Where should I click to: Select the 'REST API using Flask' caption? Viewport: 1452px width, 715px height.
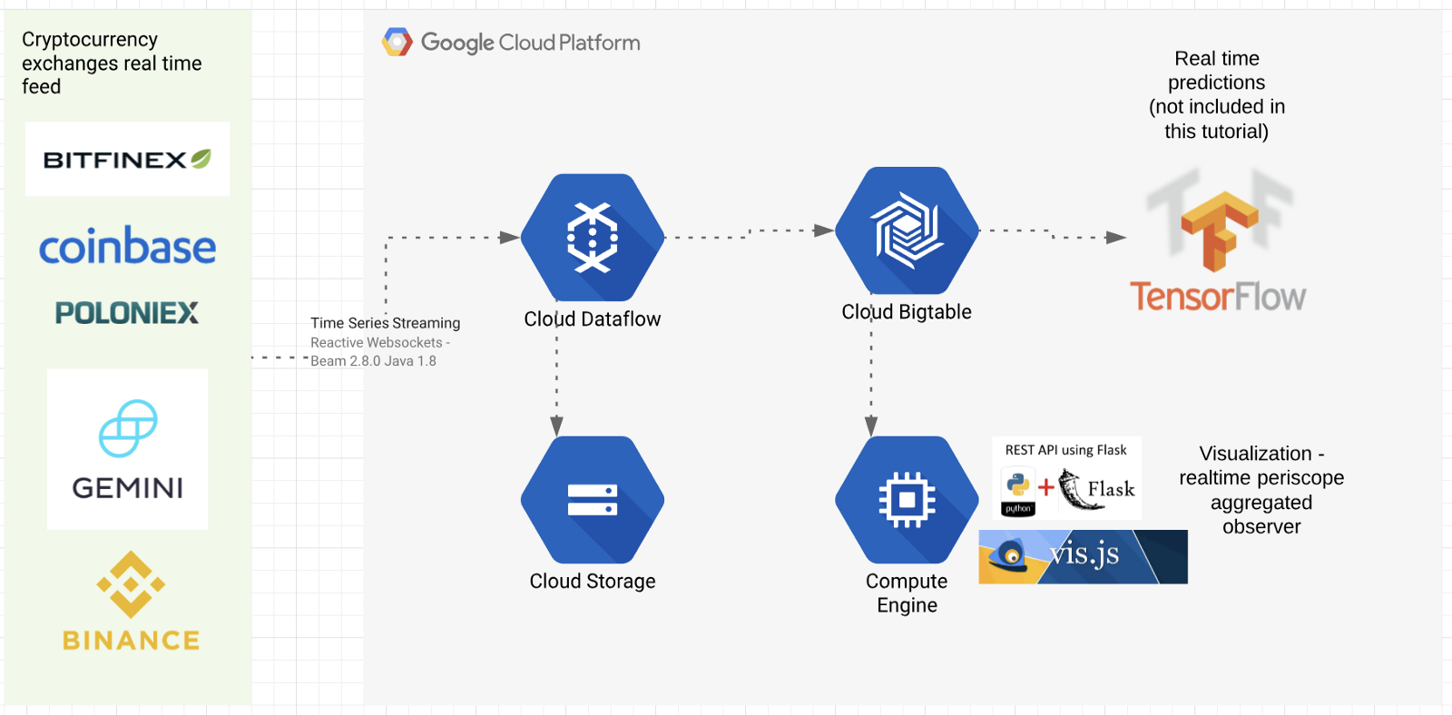pos(1065,450)
